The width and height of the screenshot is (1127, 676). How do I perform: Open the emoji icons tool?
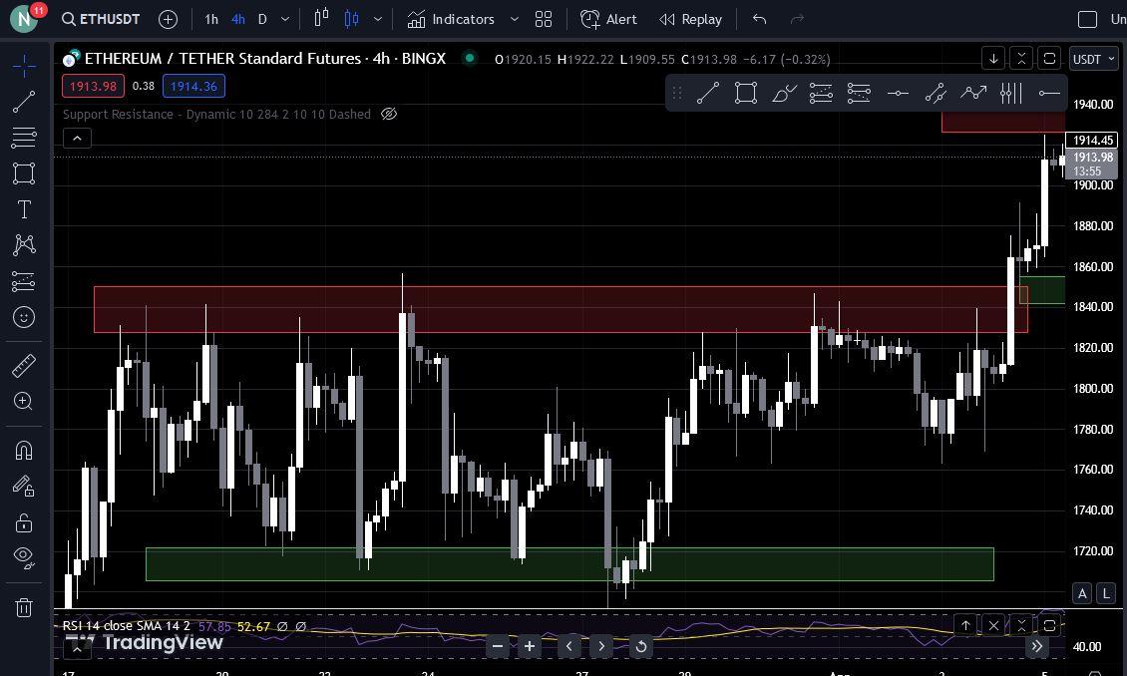pyautogui.click(x=24, y=317)
